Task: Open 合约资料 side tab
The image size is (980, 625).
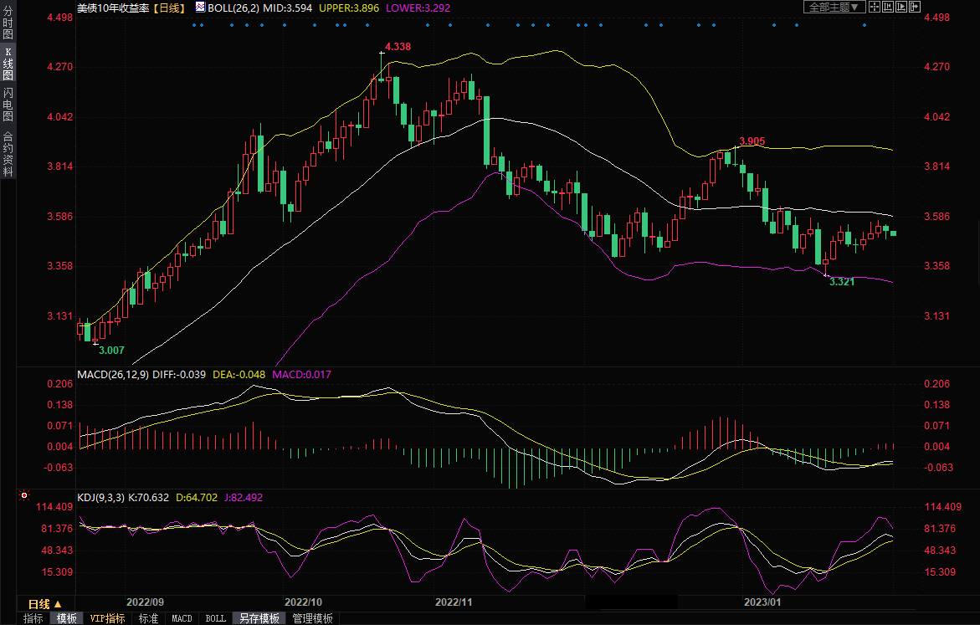Action: (8, 153)
